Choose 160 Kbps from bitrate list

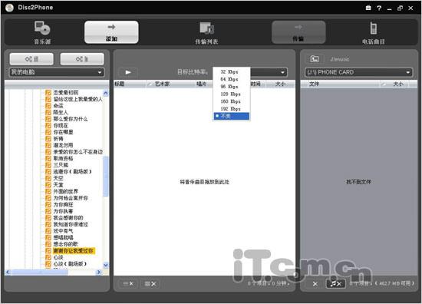point(231,101)
